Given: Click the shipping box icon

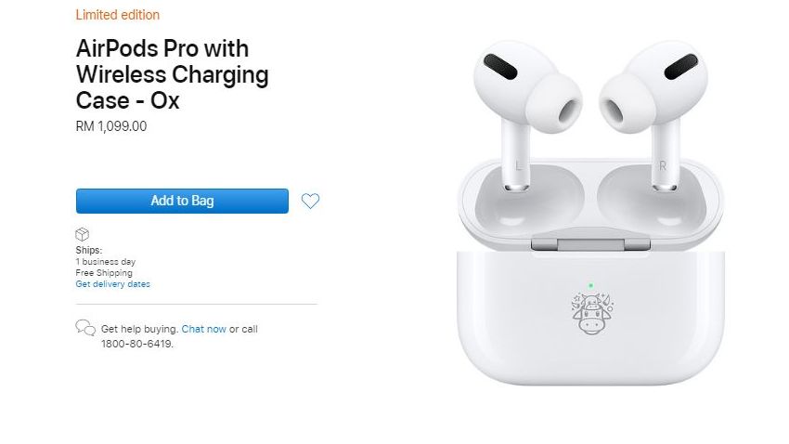Looking at the screenshot, I should click(82, 235).
